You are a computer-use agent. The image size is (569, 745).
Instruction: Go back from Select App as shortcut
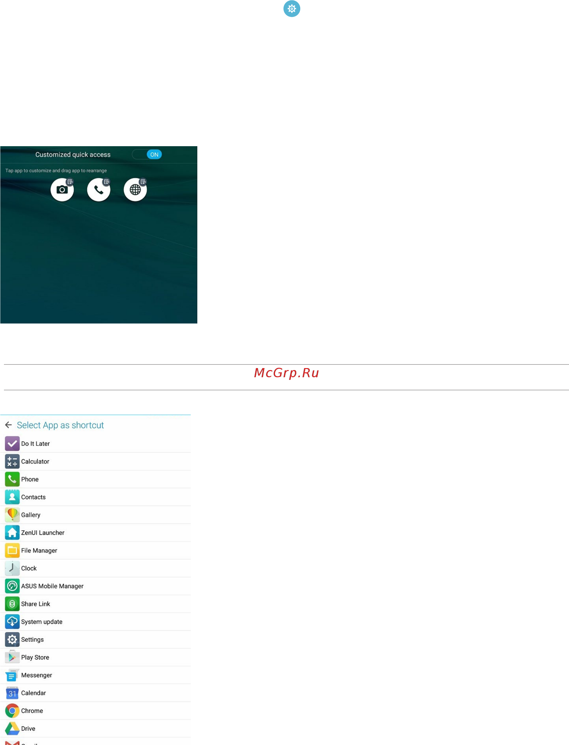9,425
